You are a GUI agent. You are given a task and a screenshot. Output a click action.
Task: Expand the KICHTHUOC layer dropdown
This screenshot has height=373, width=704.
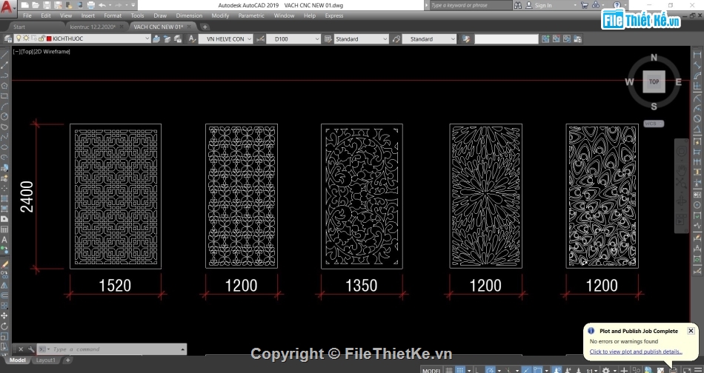pos(147,39)
